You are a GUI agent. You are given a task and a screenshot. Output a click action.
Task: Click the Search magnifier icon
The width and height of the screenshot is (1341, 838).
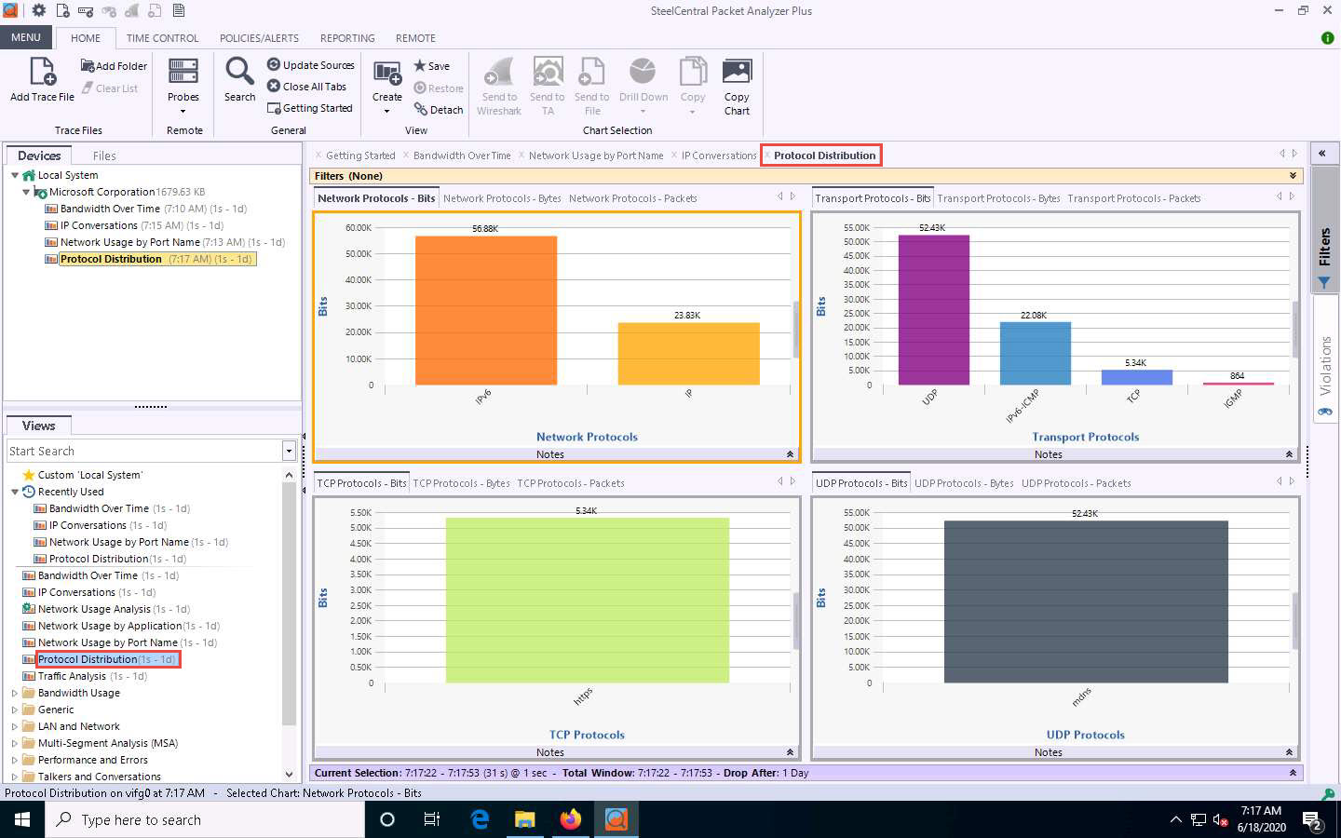coord(239,72)
